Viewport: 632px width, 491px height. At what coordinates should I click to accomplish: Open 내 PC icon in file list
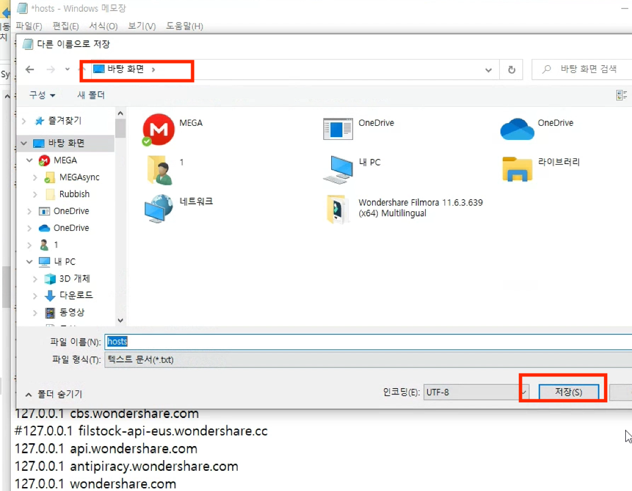338,170
